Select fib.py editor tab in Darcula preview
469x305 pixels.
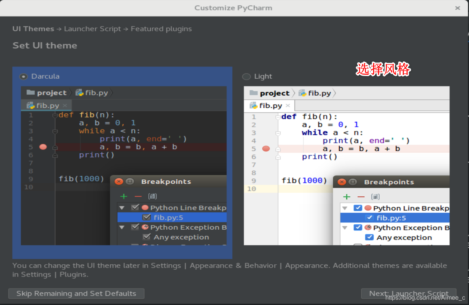[46, 105]
